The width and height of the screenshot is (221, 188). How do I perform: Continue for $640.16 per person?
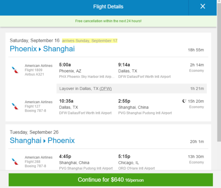[x=110, y=180]
